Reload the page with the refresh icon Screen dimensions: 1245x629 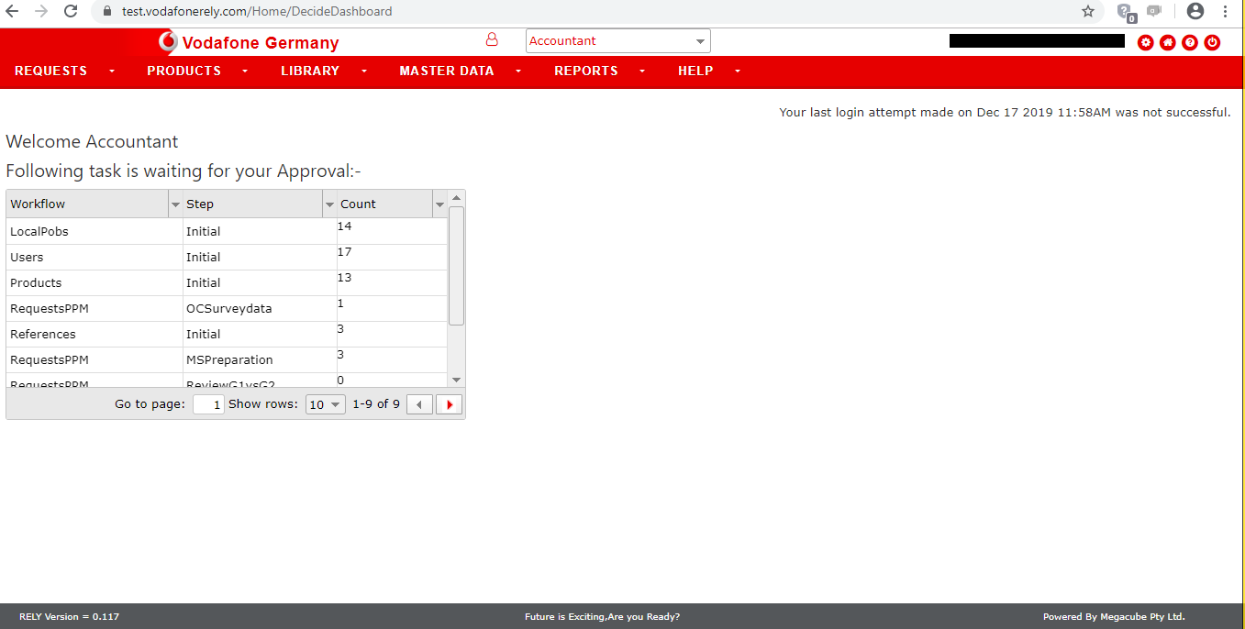click(x=71, y=11)
